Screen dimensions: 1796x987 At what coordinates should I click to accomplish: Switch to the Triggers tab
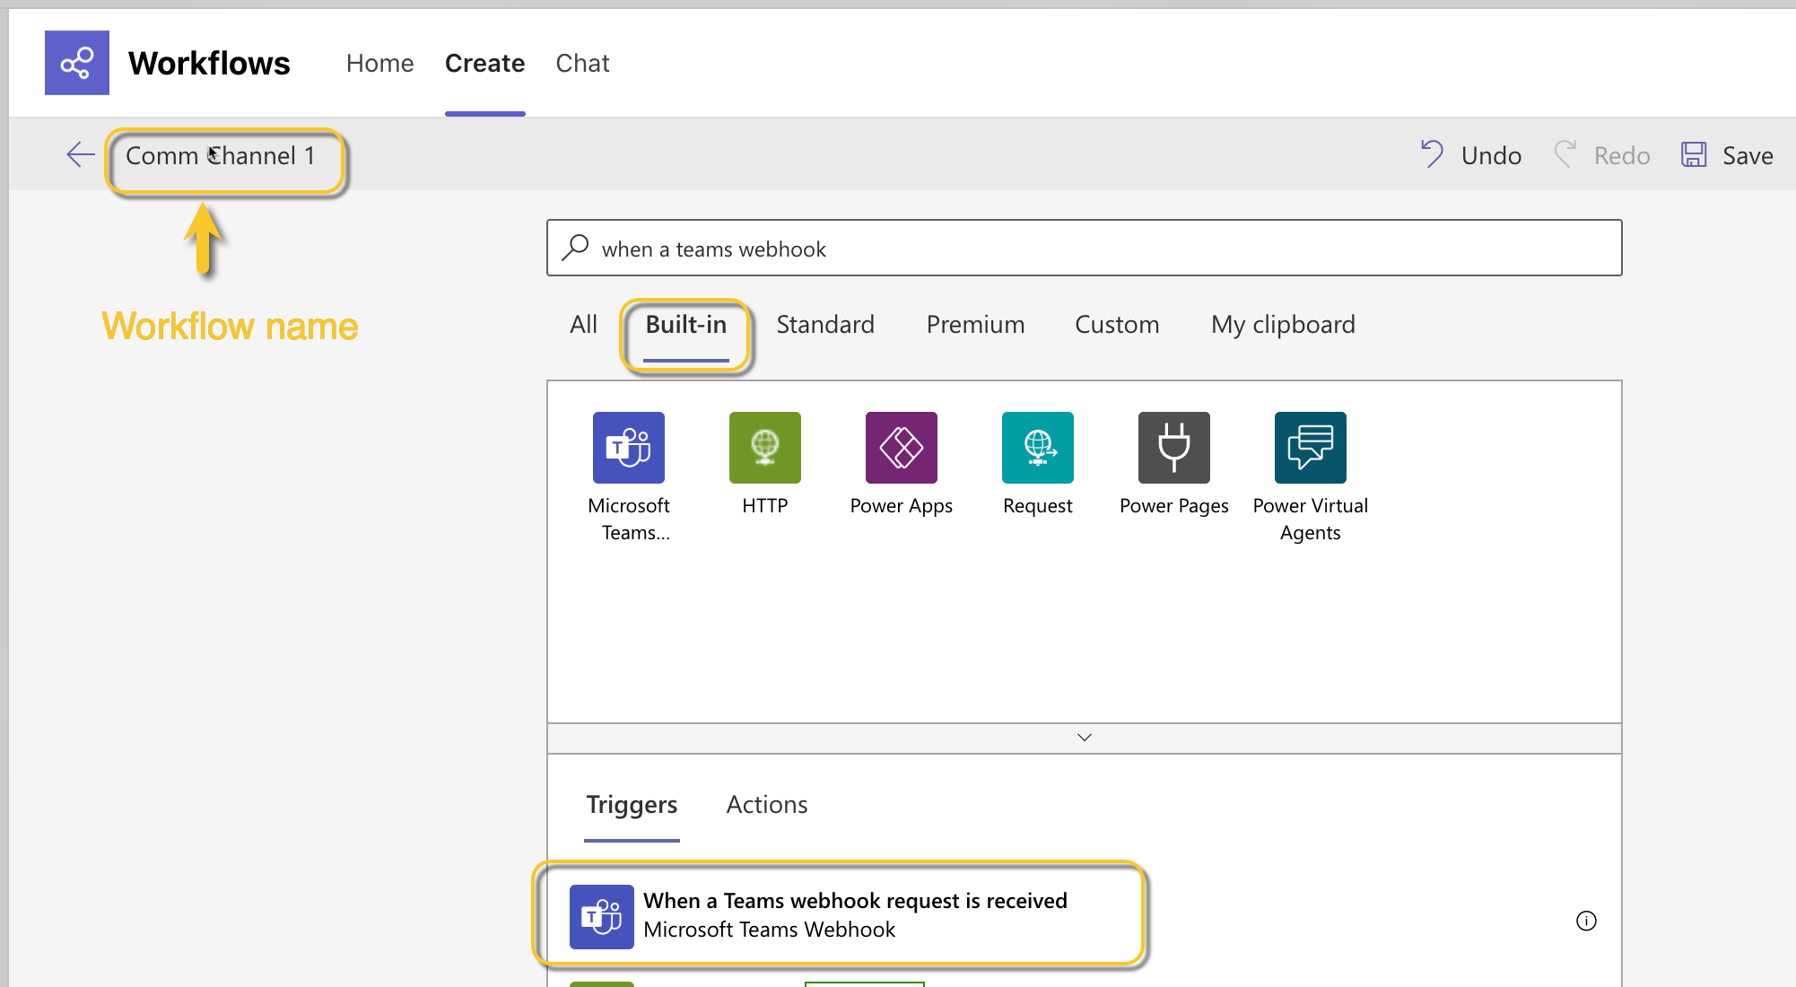tap(632, 805)
